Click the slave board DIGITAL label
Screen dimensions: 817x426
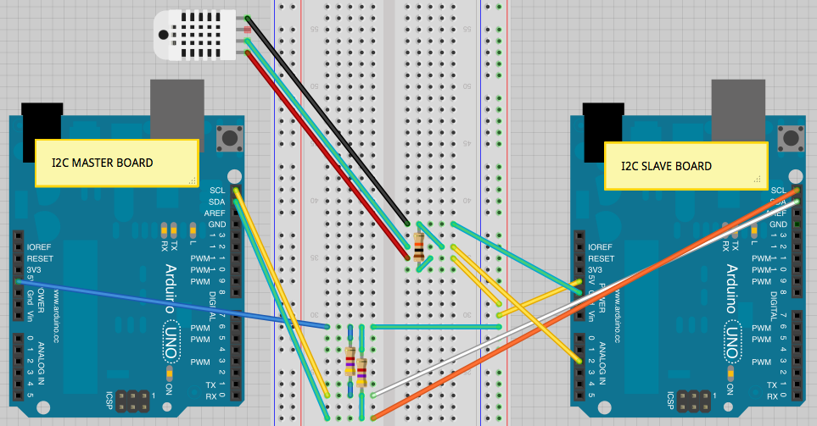pyautogui.click(x=774, y=305)
